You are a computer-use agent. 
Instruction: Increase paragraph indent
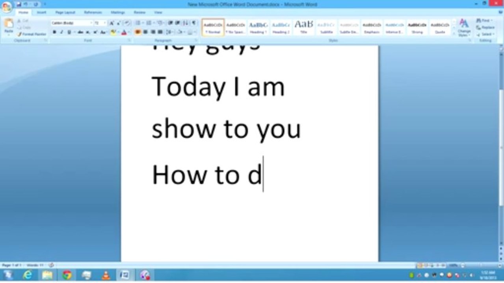[x=178, y=23]
